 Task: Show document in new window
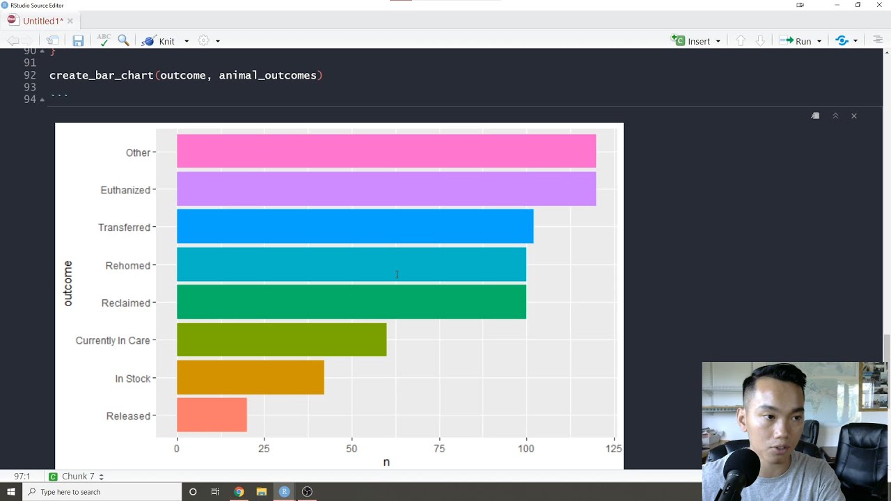[53, 41]
